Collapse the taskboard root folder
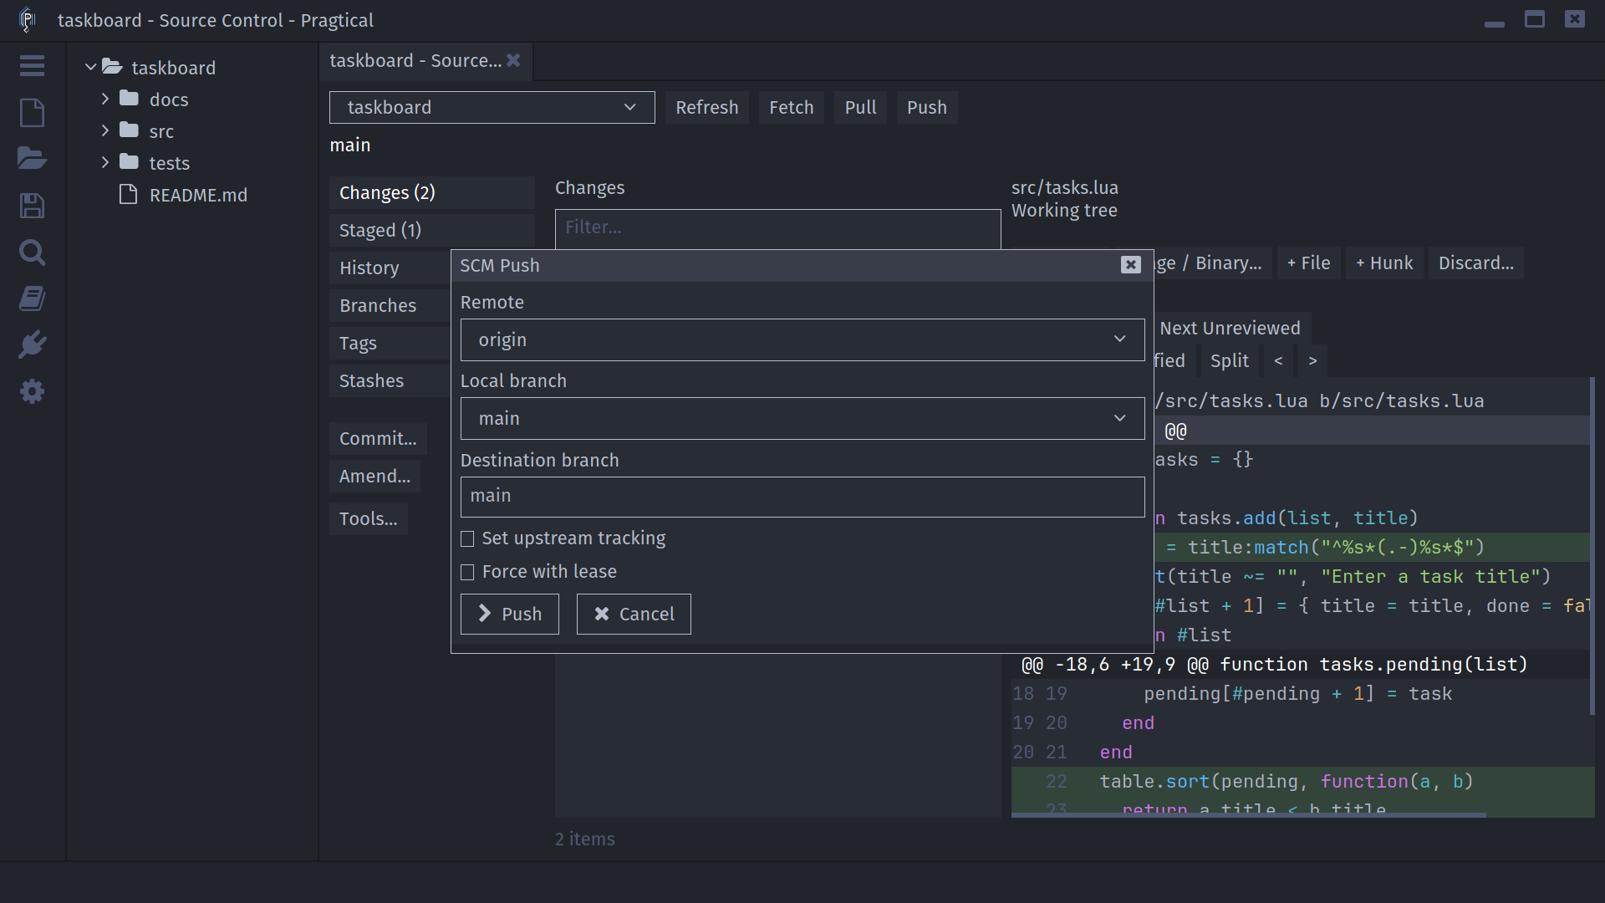Screen dimensions: 1605x903 coord(90,67)
